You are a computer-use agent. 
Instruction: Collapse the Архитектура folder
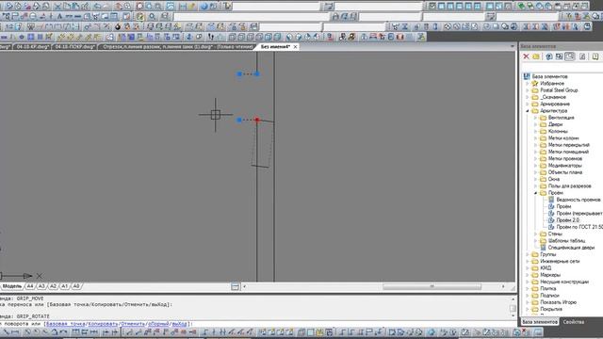click(x=528, y=111)
